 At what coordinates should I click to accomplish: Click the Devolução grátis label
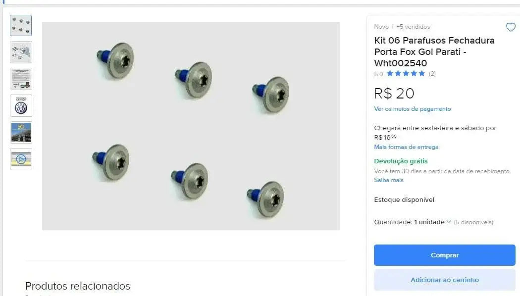click(401, 161)
